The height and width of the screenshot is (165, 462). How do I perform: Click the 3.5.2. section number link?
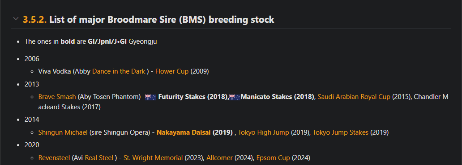pos(35,20)
